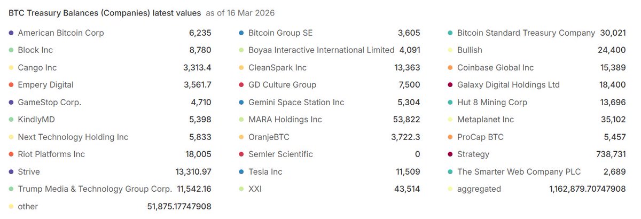The width and height of the screenshot is (641, 219).
Task: Click the yellow dot next to aggregated
Action: pyautogui.click(x=451, y=189)
